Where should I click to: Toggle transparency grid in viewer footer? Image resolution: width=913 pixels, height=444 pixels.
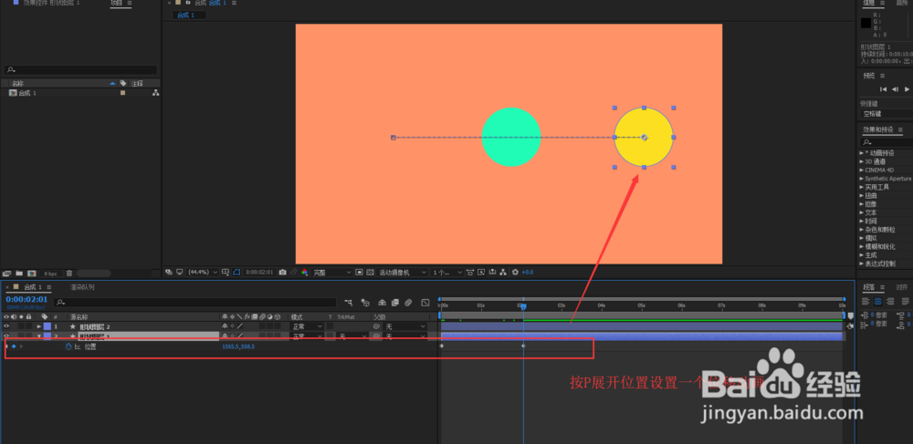(370, 272)
